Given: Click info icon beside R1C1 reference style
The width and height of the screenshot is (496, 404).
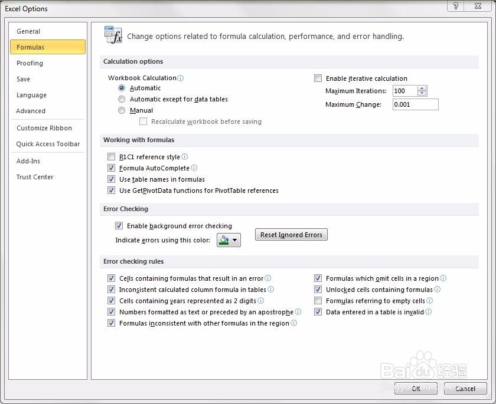Looking at the screenshot, I should click(185, 157).
